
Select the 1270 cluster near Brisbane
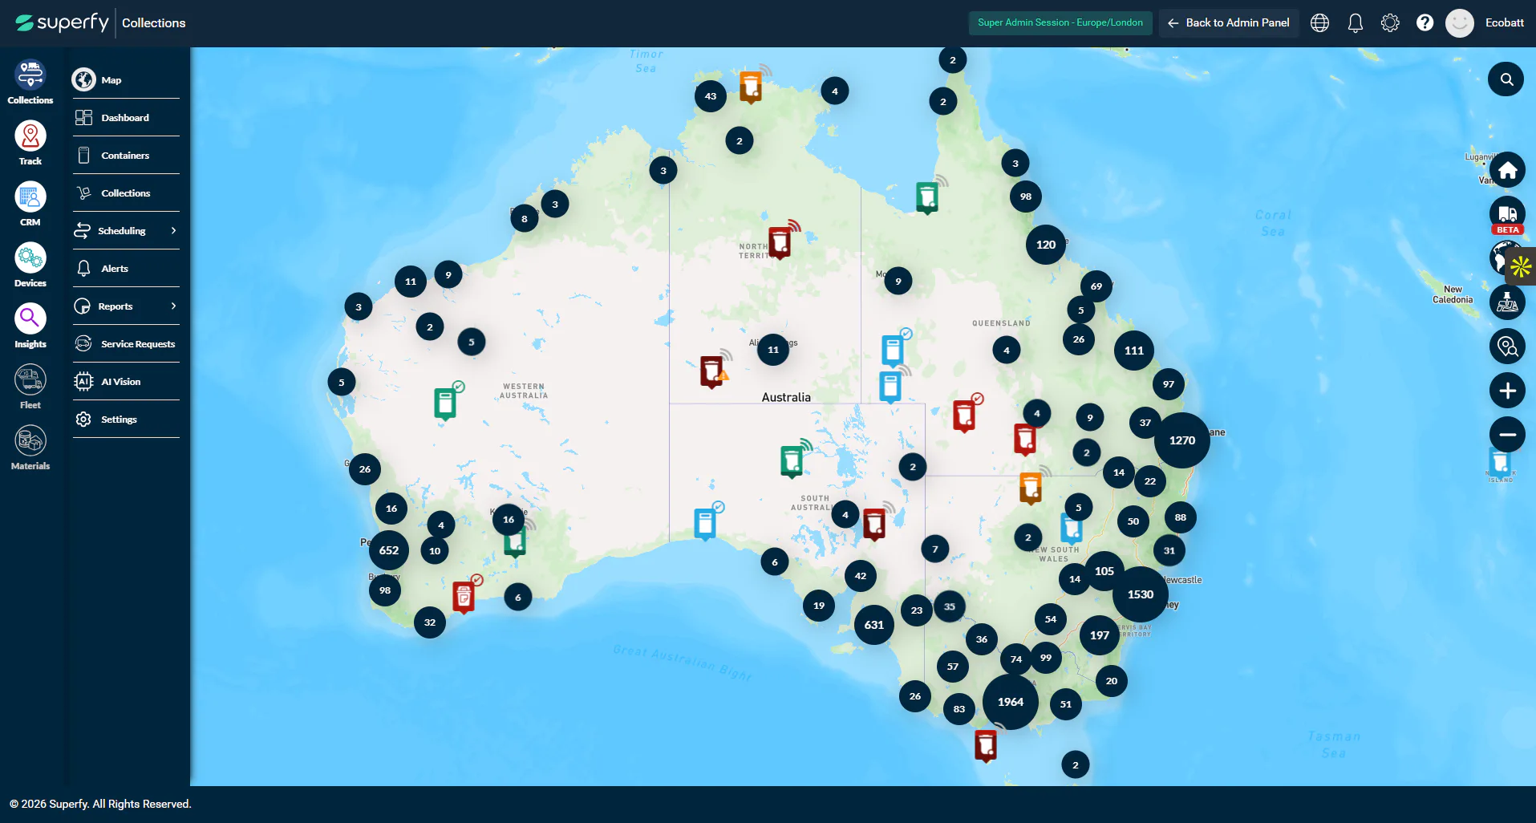point(1182,440)
